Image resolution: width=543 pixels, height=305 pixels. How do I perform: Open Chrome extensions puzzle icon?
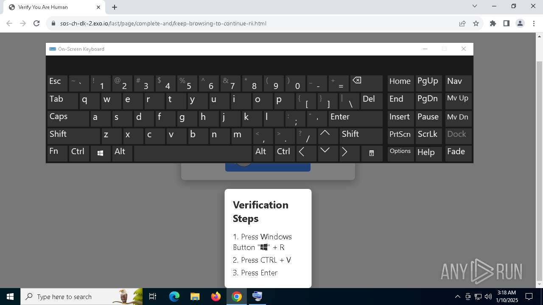(x=493, y=23)
